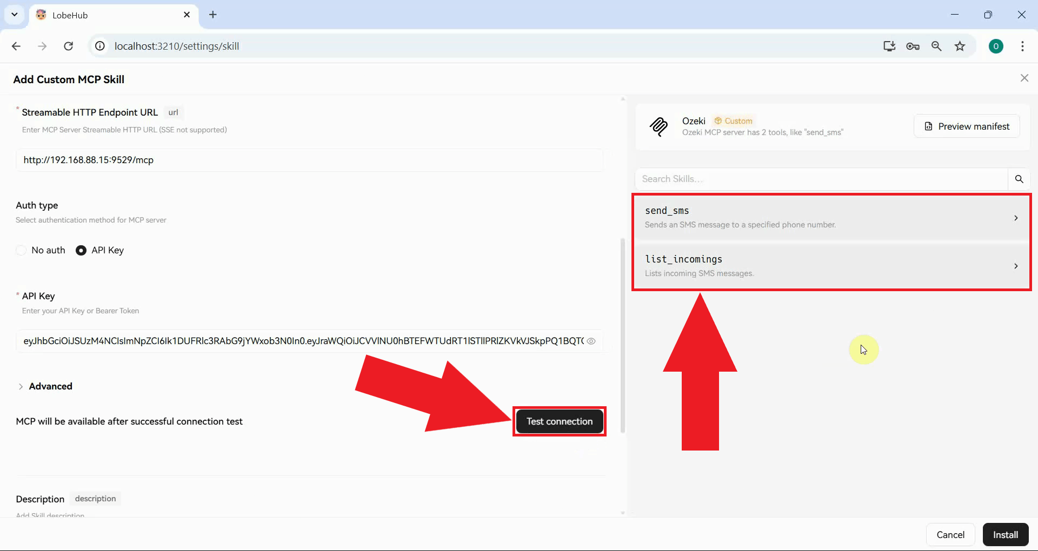
Task: Click the 'description' field tag
Action: click(95, 499)
